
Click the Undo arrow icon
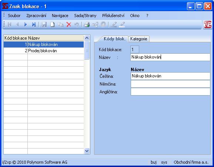pos(77,24)
